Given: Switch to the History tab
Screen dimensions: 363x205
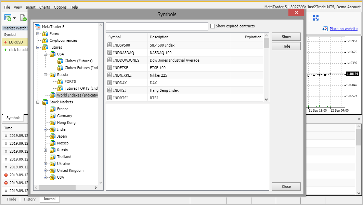Looking at the screenshot, I should pyautogui.click(x=30, y=199).
